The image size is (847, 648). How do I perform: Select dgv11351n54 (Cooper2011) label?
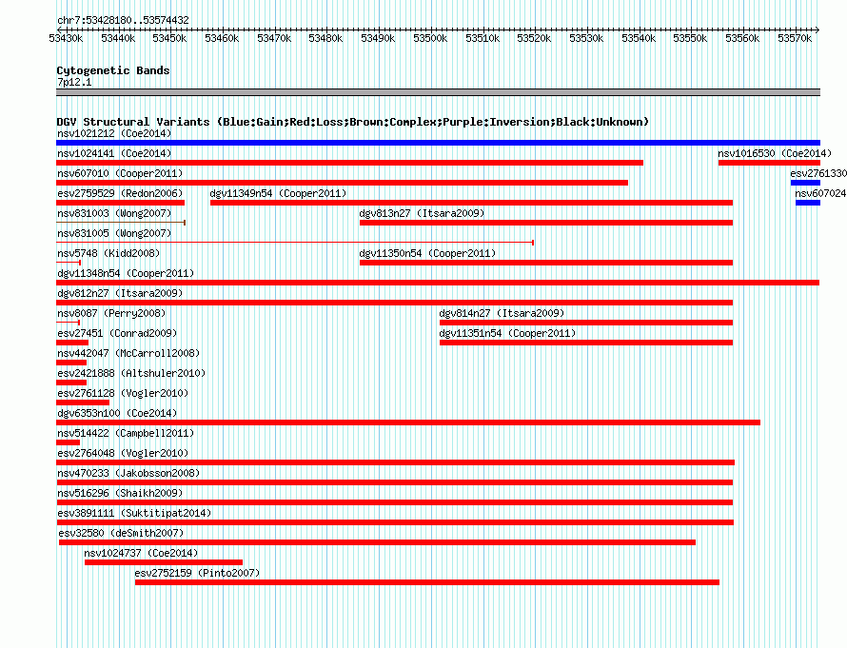[507, 333]
